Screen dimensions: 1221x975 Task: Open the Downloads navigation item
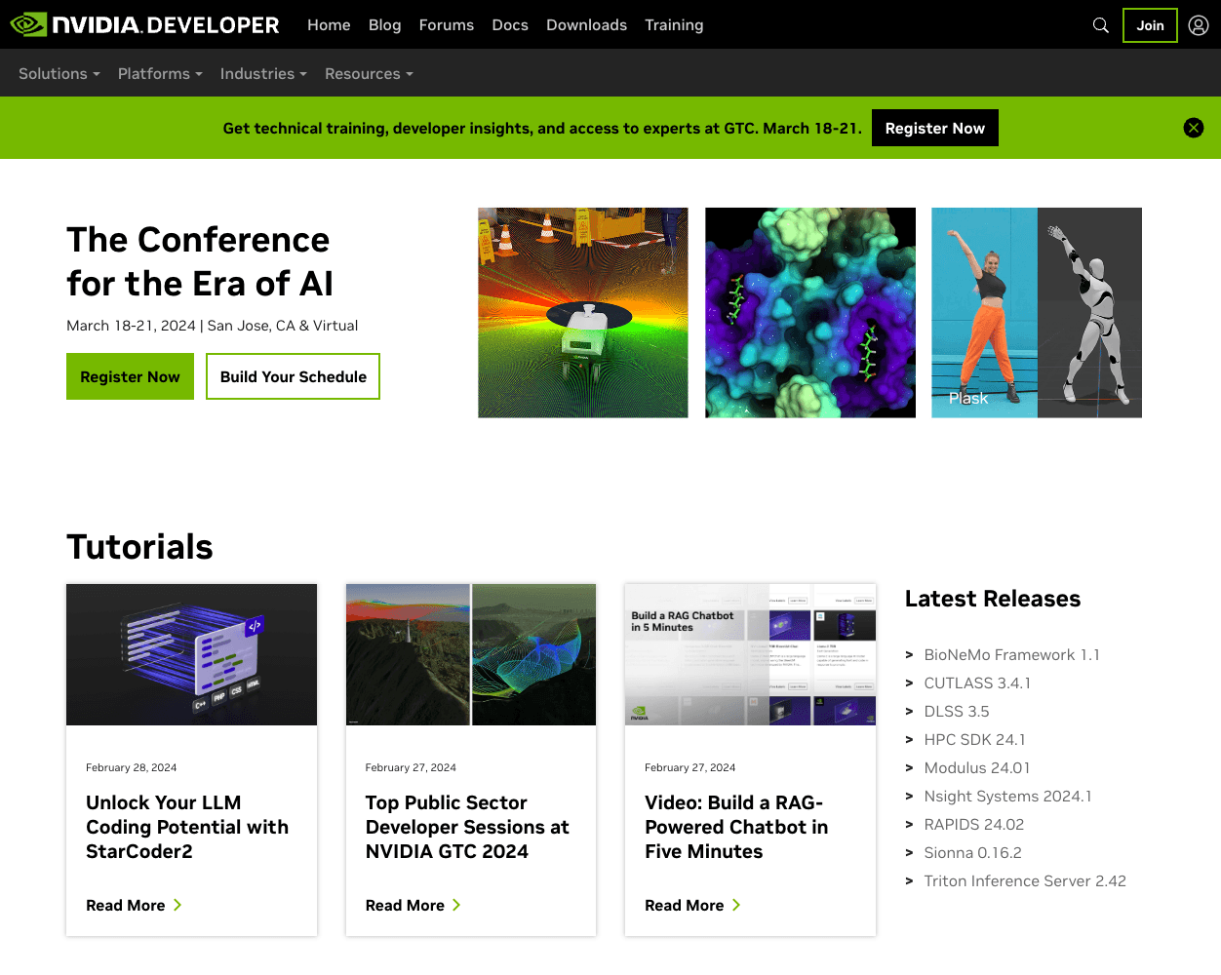pos(586,25)
